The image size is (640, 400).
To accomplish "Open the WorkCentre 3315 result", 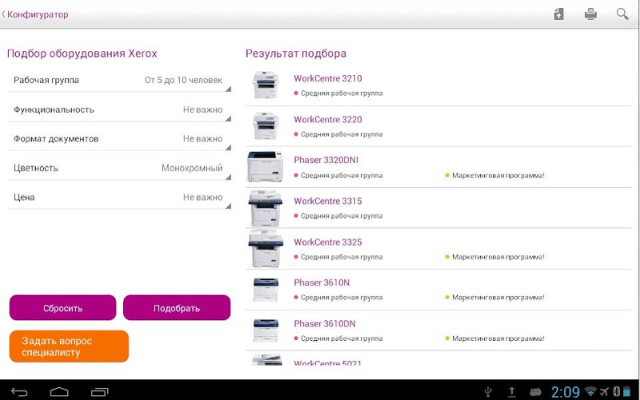I will [x=438, y=208].
